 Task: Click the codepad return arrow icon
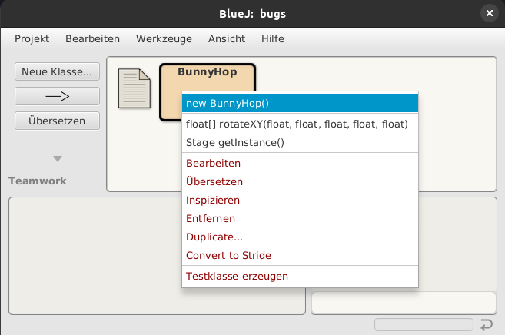point(487,325)
